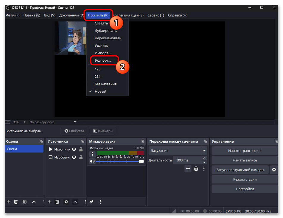Open virtual camera settings gear
This screenshot has height=218, width=283.
[273, 170]
